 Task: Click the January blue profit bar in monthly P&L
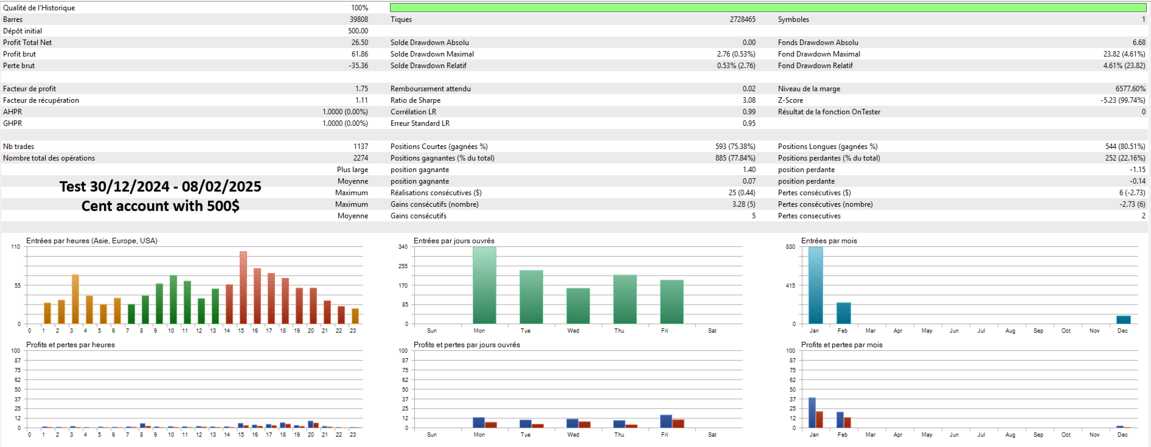click(812, 413)
